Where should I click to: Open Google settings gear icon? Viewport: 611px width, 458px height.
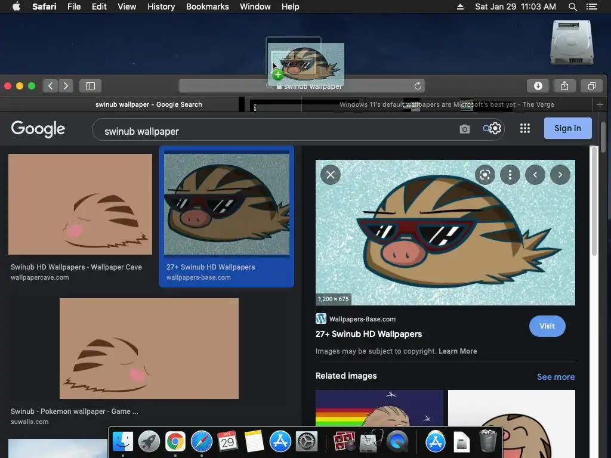(x=495, y=128)
